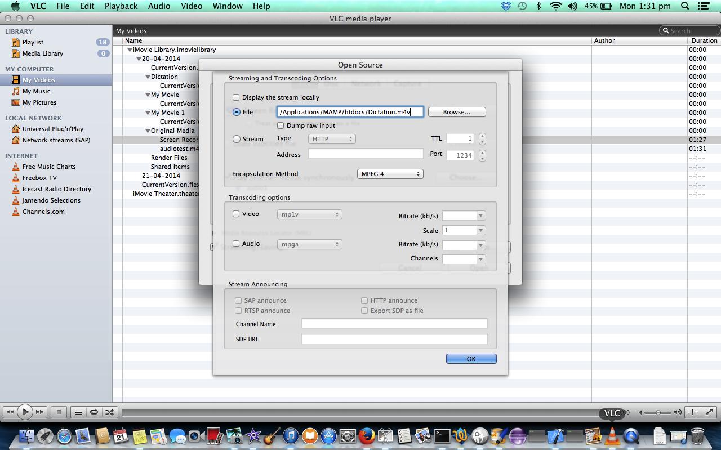Open the stream Type HTTP dropdown
This screenshot has height=450, width=721.
(x=332, y=139)
